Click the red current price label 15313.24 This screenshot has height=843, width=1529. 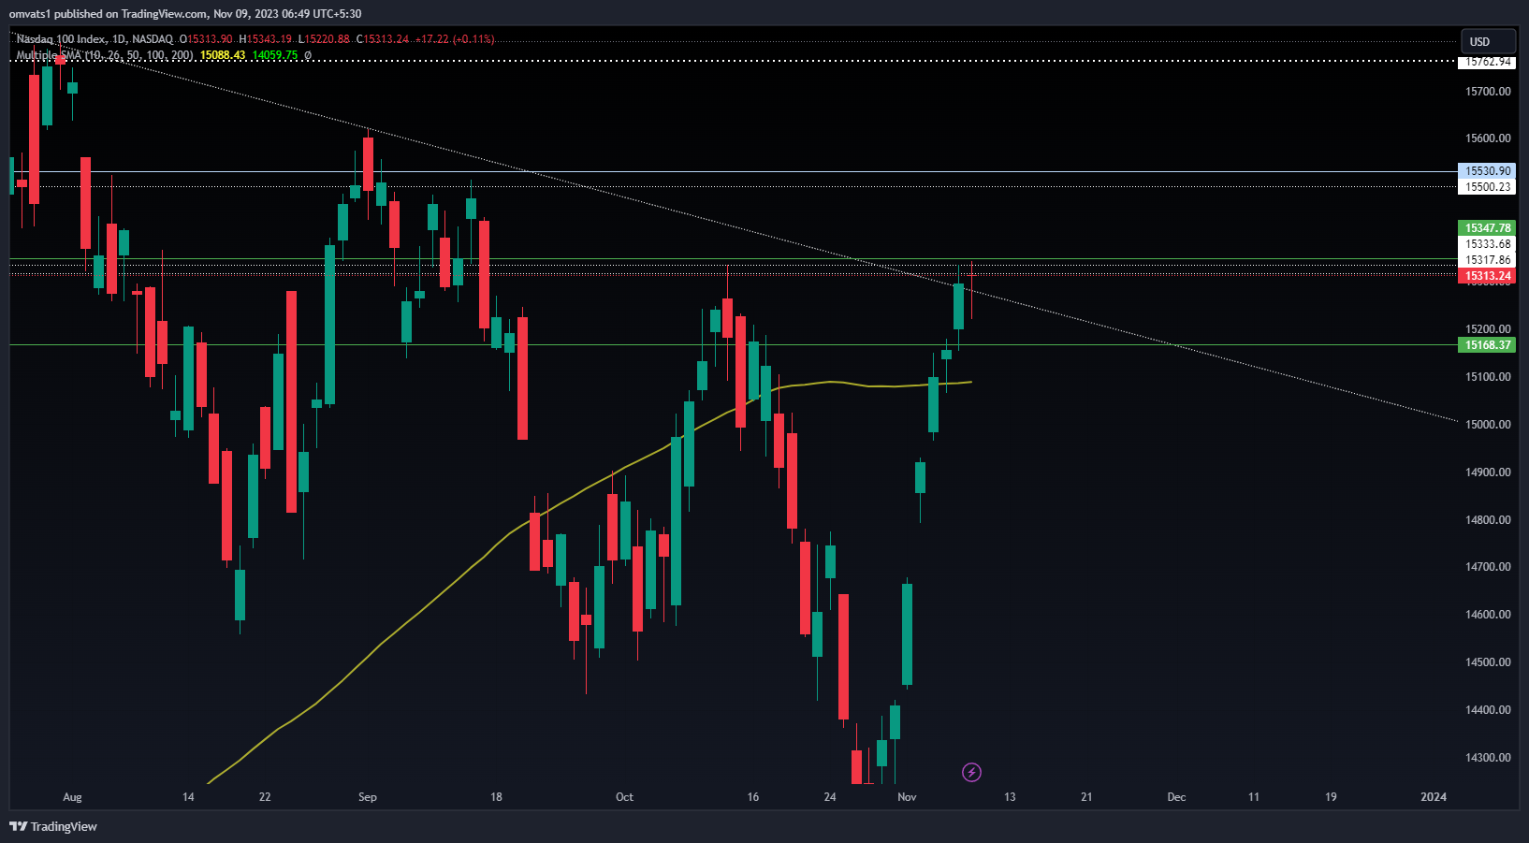(1487, 276)
